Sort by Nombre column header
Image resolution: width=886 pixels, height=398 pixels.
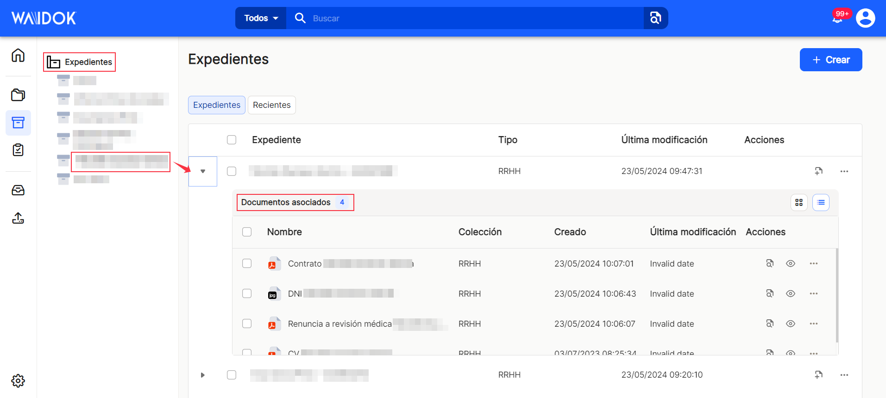284,232
